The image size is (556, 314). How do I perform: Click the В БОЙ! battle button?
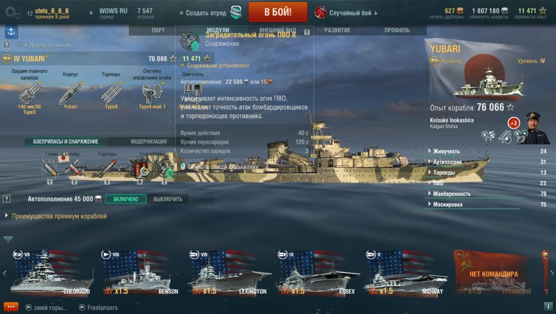point(278,12)
